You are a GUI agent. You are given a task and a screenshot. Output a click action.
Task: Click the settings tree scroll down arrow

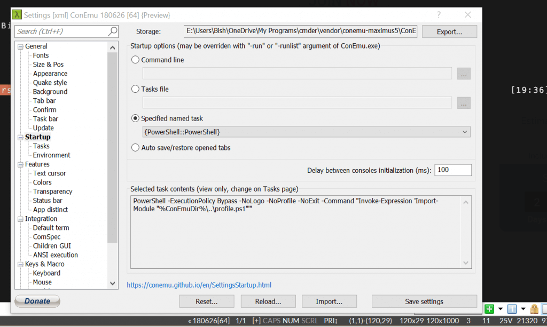click(112, 283)
